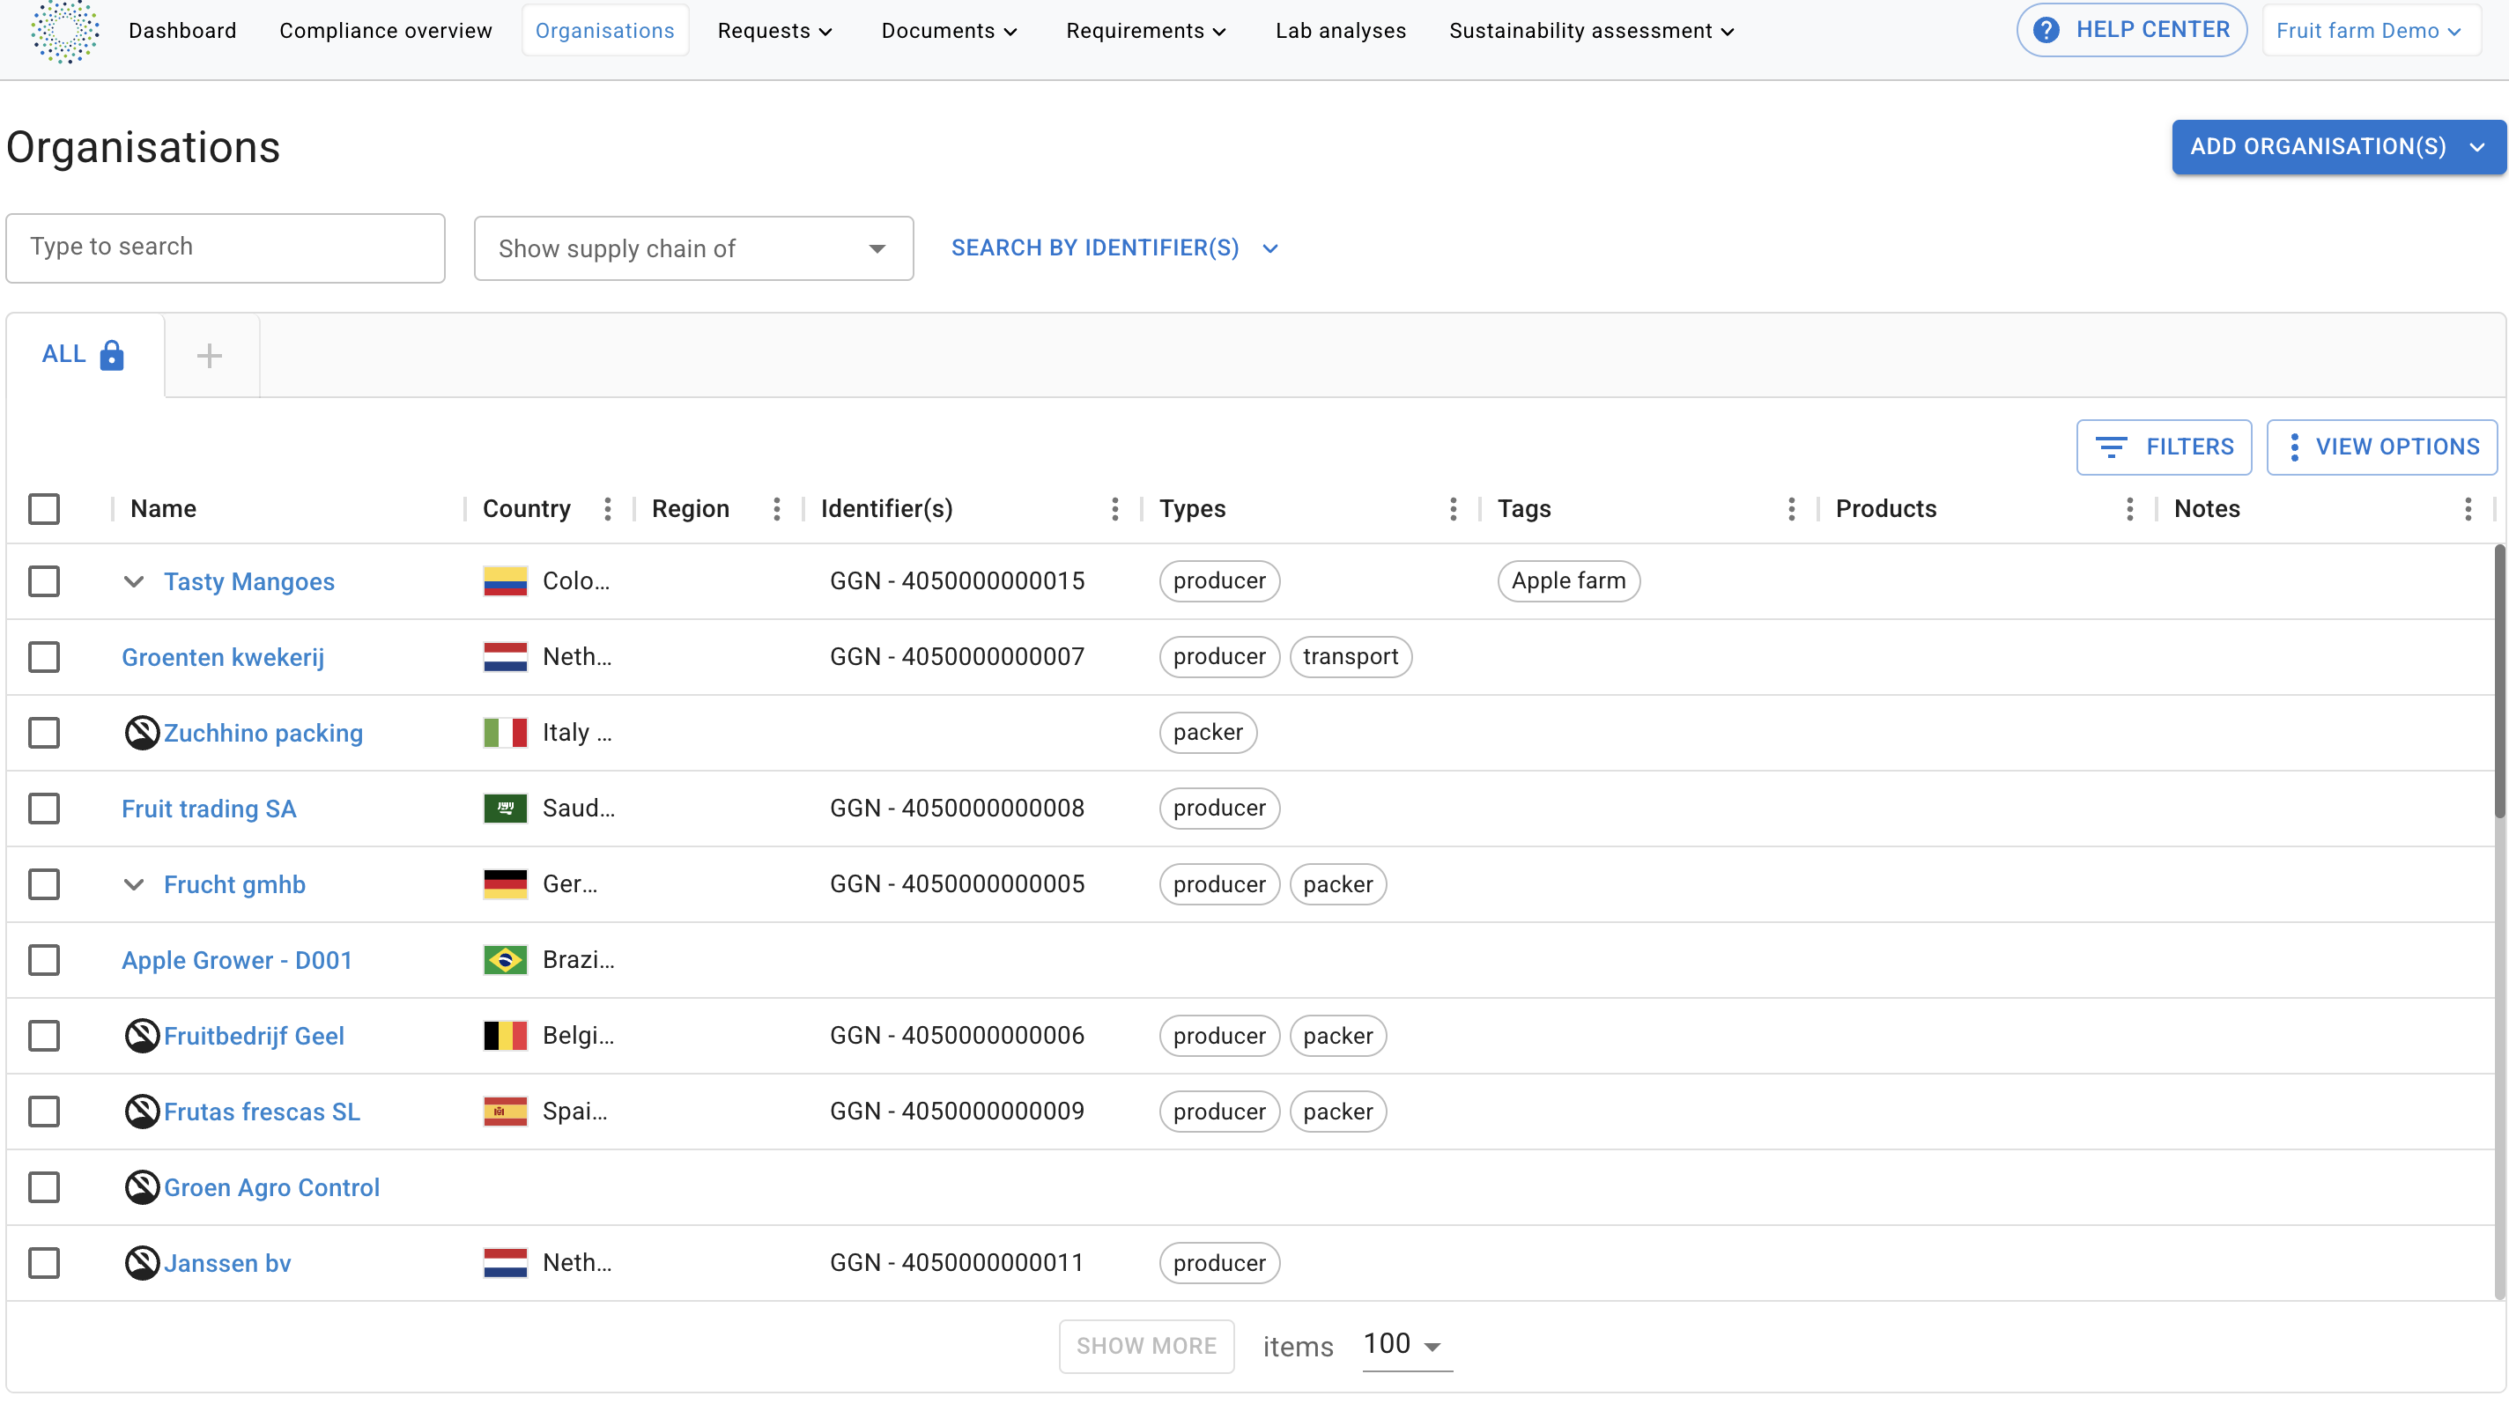The width and height of the screenshot is (2509, 1411).
Task: Select the Zuchhino packing row checkbox
Action: tap(44, 732)
